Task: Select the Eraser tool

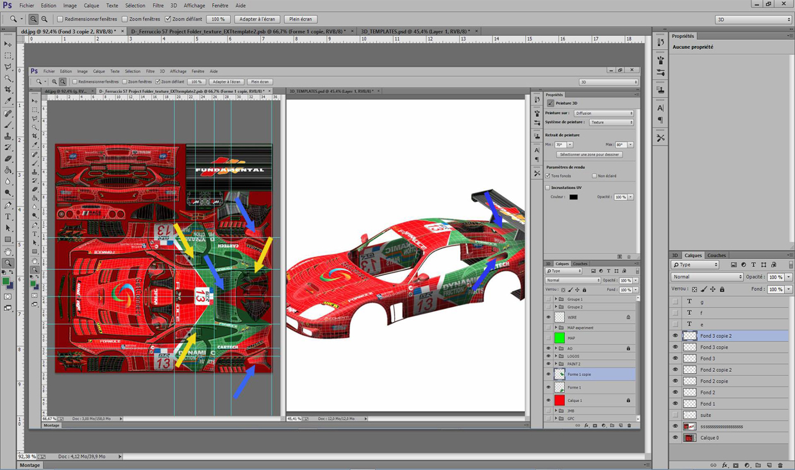Action: coord(8,159)
